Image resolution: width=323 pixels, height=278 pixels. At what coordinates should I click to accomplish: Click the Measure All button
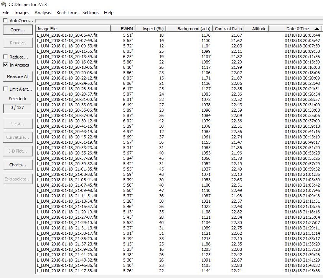pyautogui.click(x=18, y=76)
